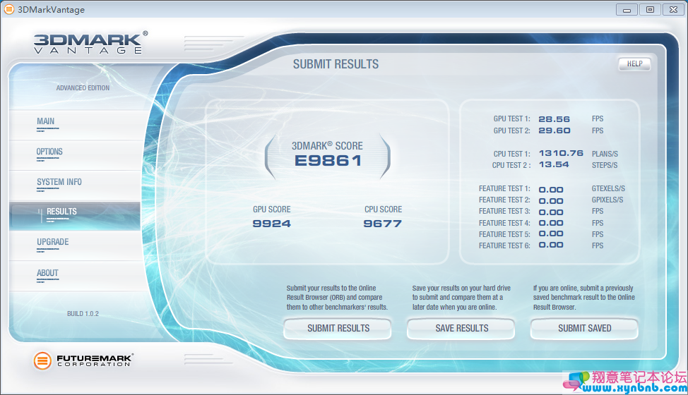The height and width of the screenshot is (395, 688).
Task: Click the FEATURE TEST 5 label
Action: coord(504,234)
